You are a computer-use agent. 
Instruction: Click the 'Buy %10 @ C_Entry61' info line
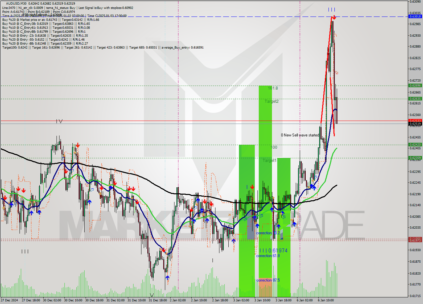click(46, 28)
